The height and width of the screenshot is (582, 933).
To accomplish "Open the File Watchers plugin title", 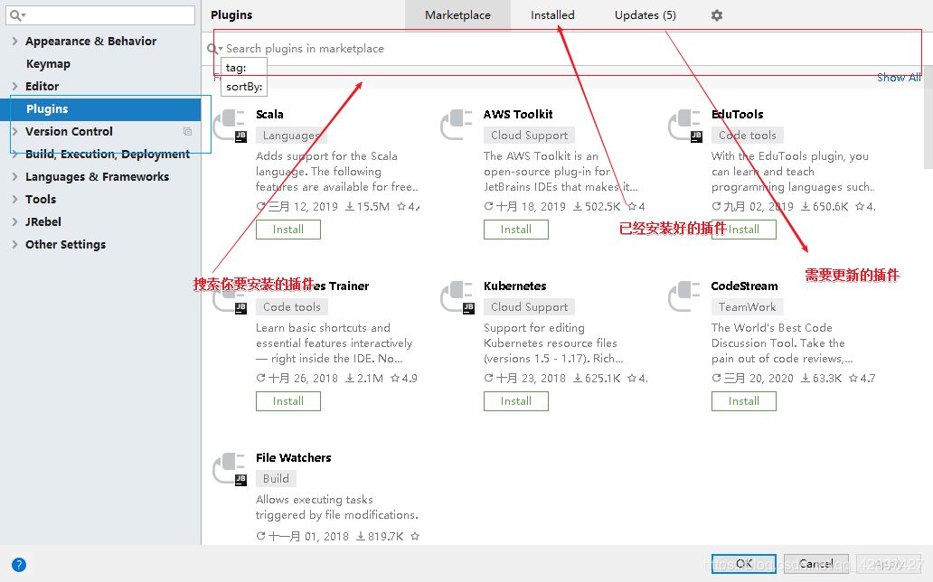I will point(293,457).
